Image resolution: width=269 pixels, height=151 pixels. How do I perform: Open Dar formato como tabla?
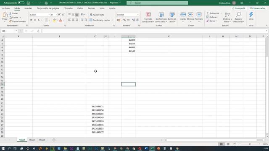(x=161, y=17)
